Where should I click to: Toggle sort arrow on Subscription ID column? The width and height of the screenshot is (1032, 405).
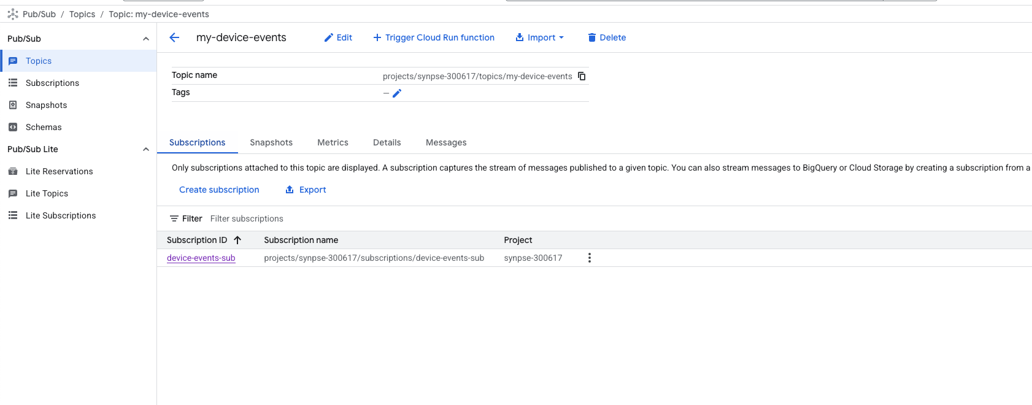pyautogui.click(x=237, y=240)
